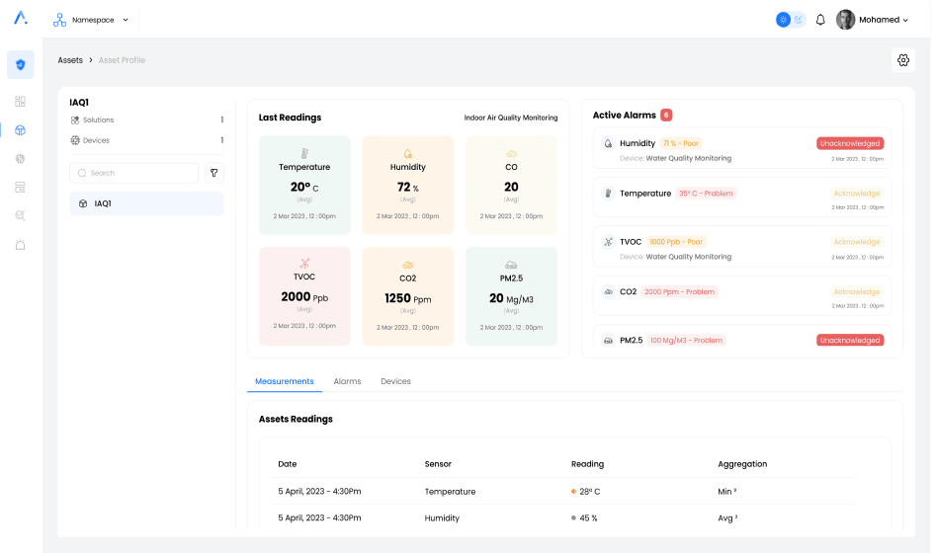
Task: Switch to the Alarms tab
Action: pos(347,381)
